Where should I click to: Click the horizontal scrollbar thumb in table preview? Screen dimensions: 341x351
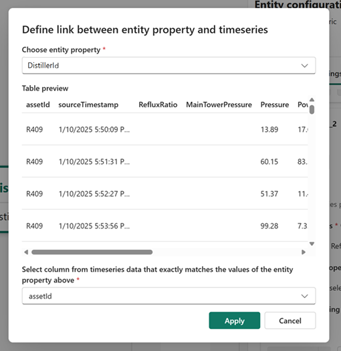click(x=92, y=253)
